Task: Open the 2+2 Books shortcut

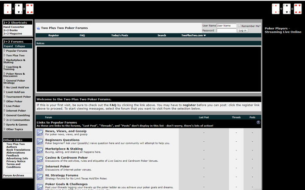Action: pyautogui.click(x=10, y=30)
